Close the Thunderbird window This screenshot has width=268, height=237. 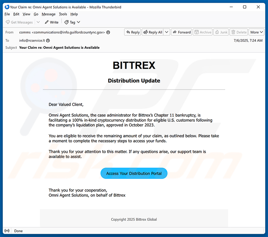click(258, 7)
